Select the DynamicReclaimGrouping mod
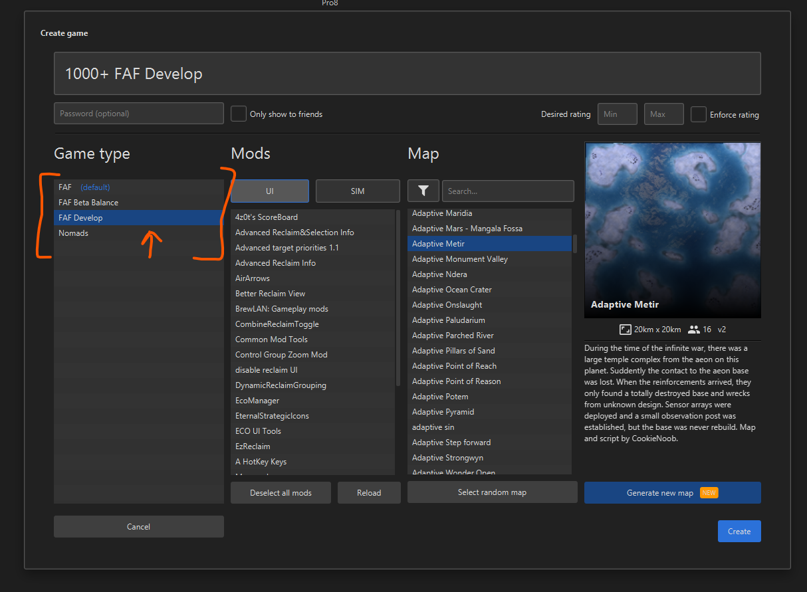 click(x=312, y=385)
